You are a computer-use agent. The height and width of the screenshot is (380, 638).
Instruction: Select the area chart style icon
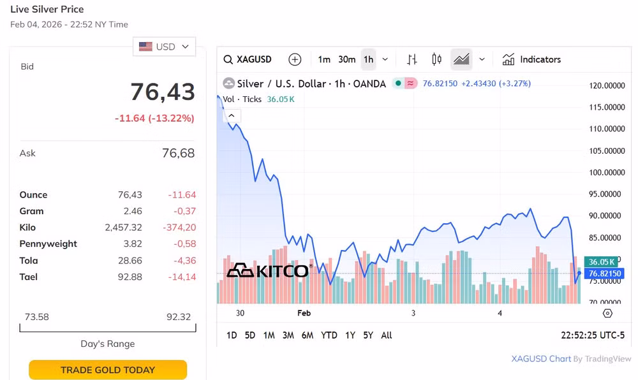(x=461, y=60)
